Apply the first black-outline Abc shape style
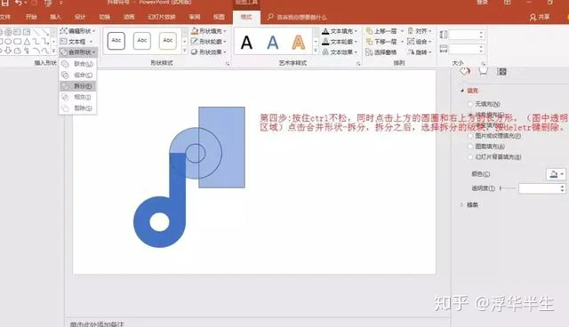 [x=116, y=41]
